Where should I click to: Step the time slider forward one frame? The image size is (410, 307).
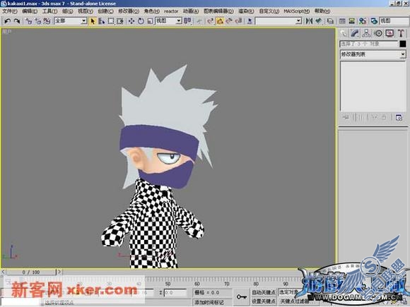[59, 272]
